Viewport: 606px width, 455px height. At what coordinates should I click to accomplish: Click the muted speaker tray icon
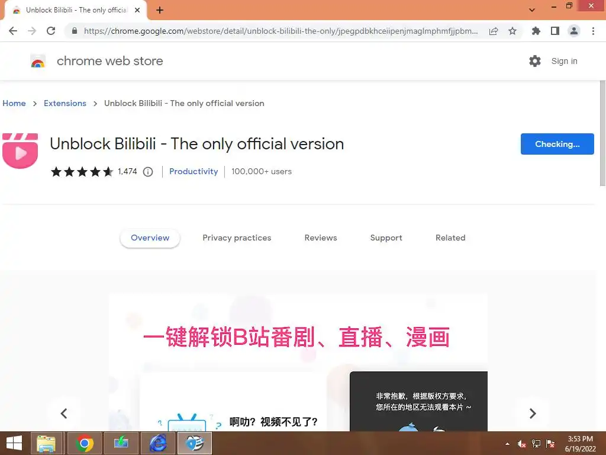coord(521,444)
